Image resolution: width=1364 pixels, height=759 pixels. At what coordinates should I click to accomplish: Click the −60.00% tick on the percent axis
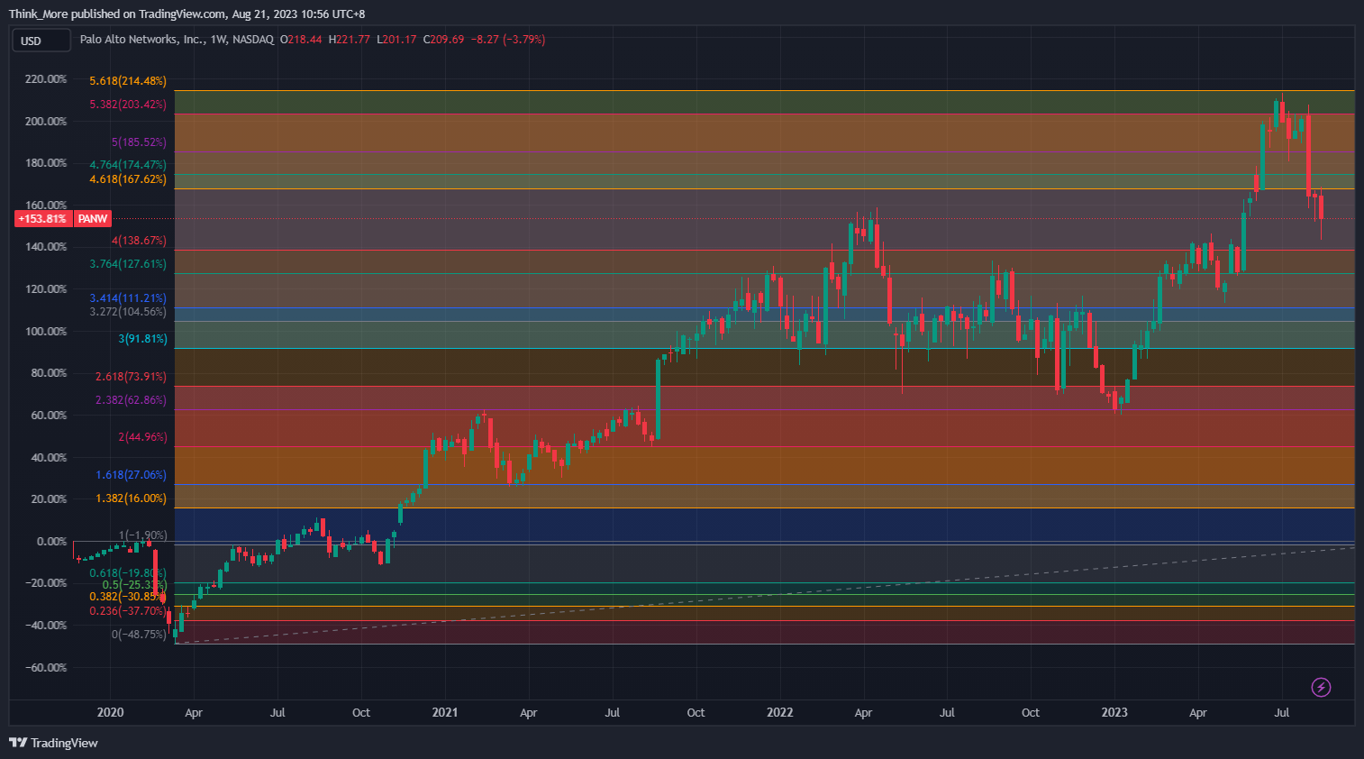44,668
